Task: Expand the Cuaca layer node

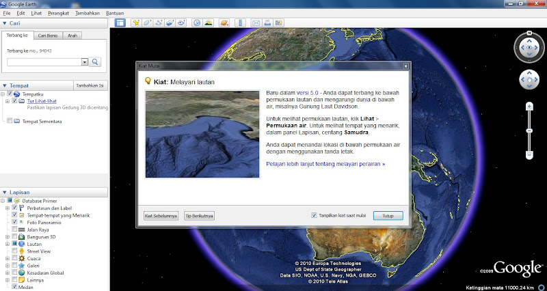Action: pos(8,258)
